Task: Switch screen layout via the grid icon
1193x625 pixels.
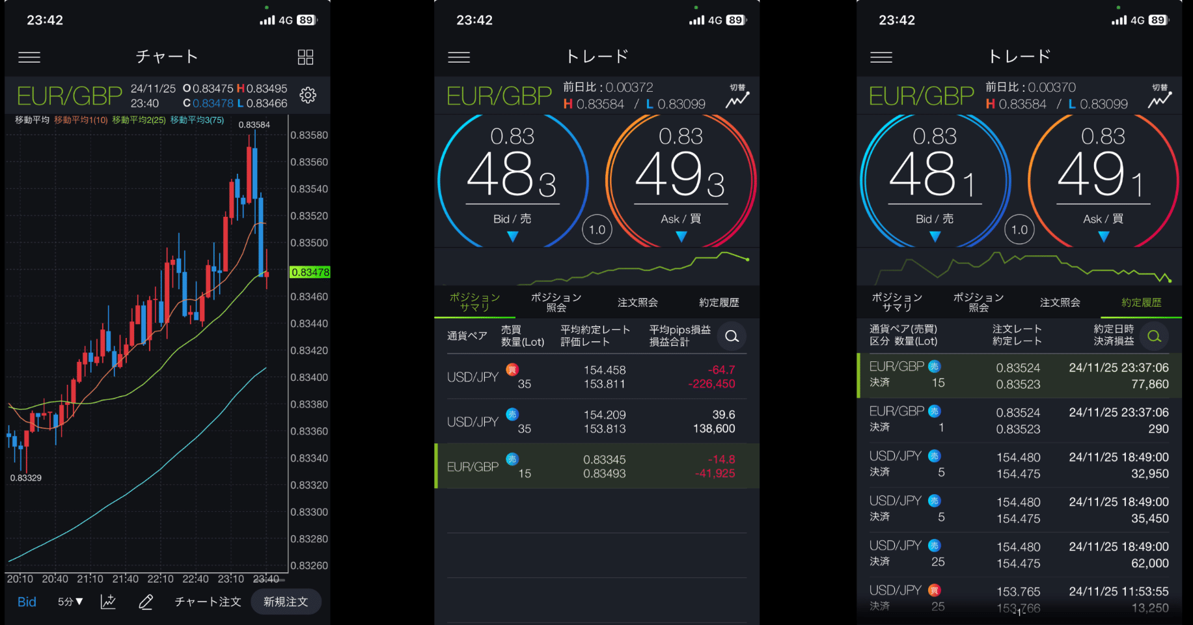Action: (x=305, y=57)
